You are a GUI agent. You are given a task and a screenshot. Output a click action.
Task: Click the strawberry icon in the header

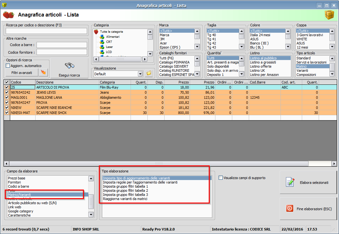pyautogui.click(x=9, y=15)
